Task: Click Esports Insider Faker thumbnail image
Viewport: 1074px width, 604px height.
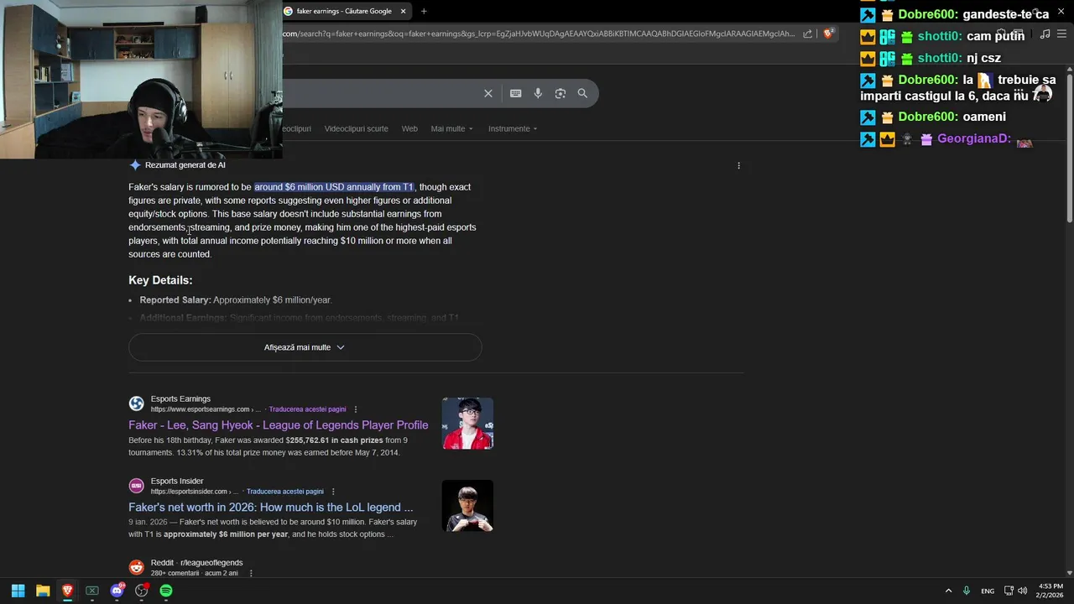Action: pos(467,506)
